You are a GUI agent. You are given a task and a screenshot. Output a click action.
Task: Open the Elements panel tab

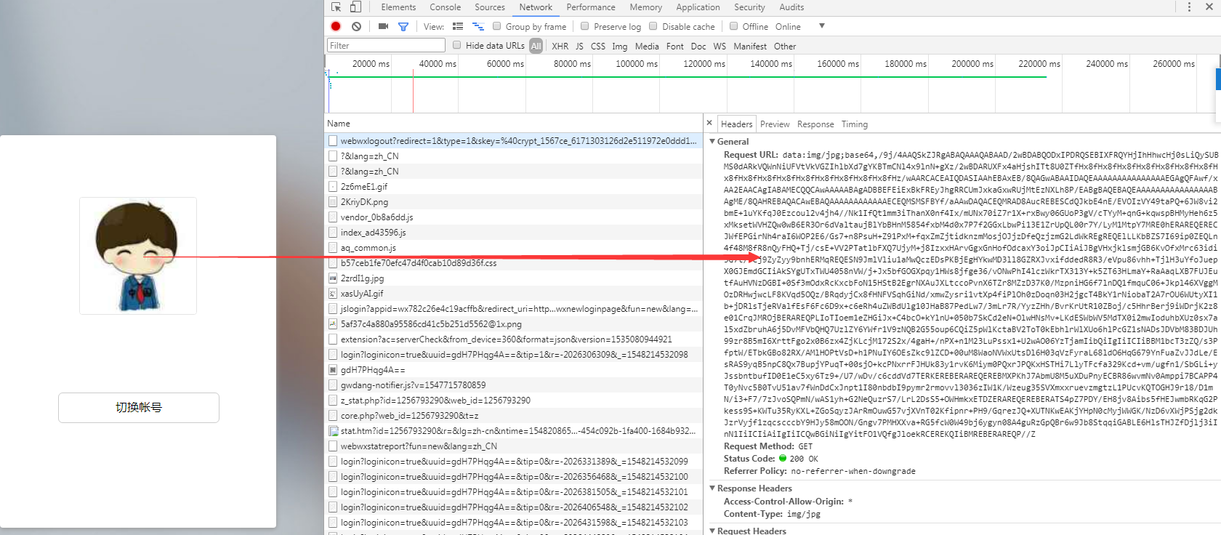[x=398, y=7]
